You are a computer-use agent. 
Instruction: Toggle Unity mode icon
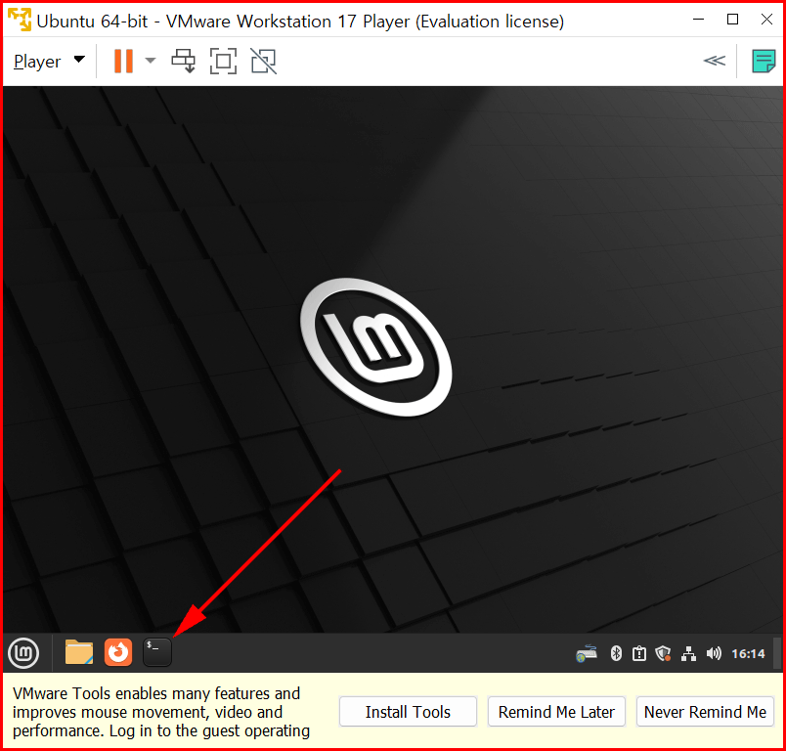click(264, 62)
